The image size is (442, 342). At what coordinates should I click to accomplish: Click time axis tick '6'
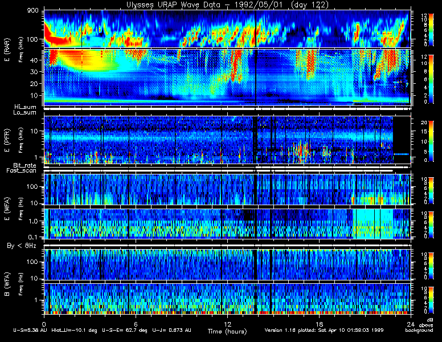pos(136,324)
